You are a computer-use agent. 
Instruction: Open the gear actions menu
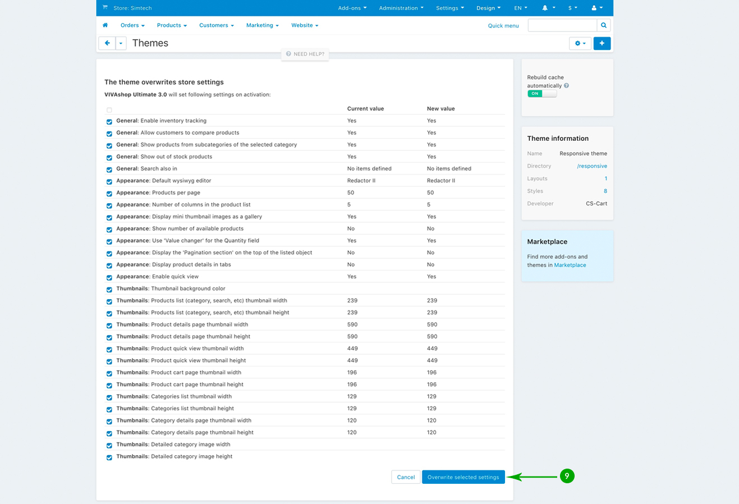(580, 43)
